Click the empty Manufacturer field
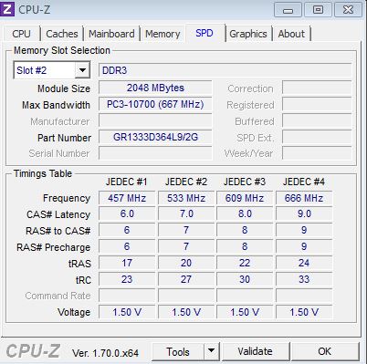This screenshot has height=364, width=367. pos(155,120)
